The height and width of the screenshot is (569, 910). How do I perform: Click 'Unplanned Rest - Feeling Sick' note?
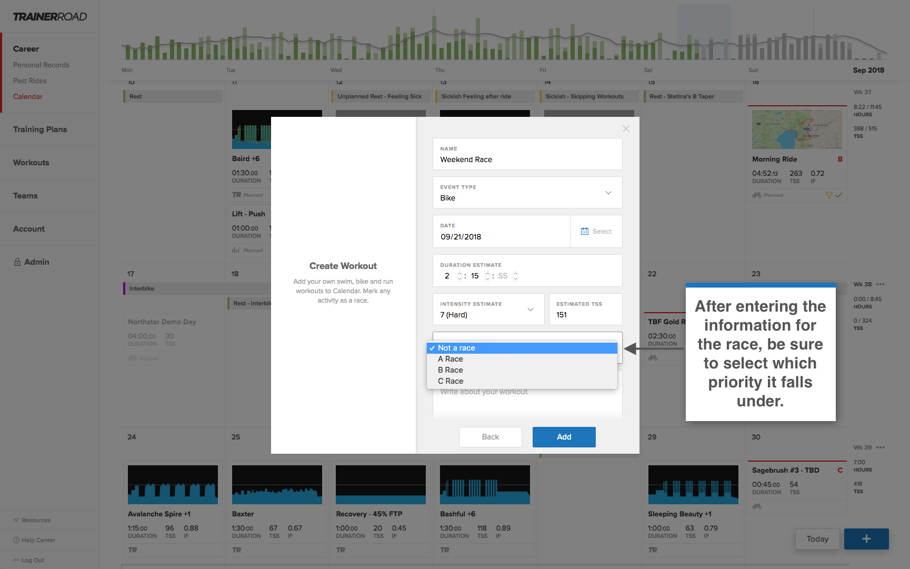pos(381,96)
